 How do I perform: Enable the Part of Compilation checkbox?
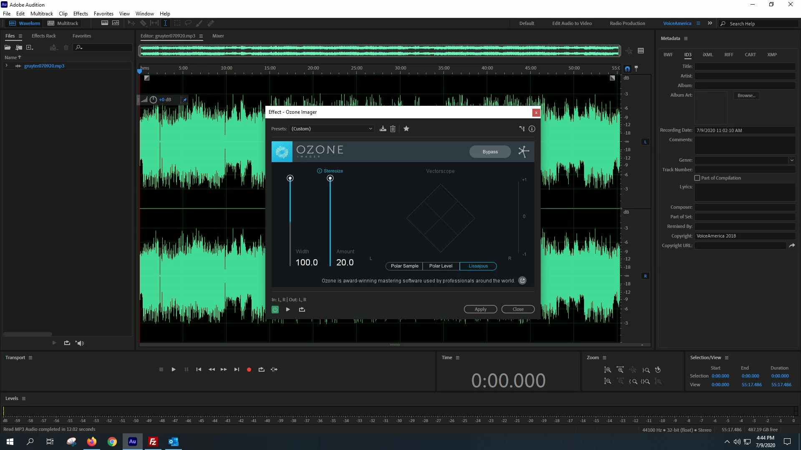pyautogui.click(x=697, y=178)
